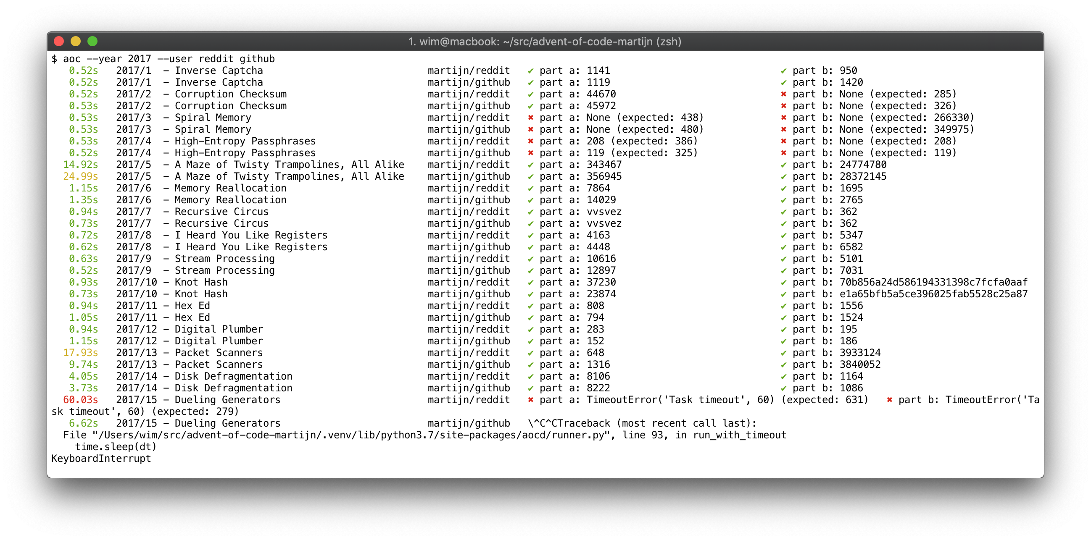Click the failure mark on Corruption Checksum github row
This screenshot has height=540, width=1091.
point(784,106)
